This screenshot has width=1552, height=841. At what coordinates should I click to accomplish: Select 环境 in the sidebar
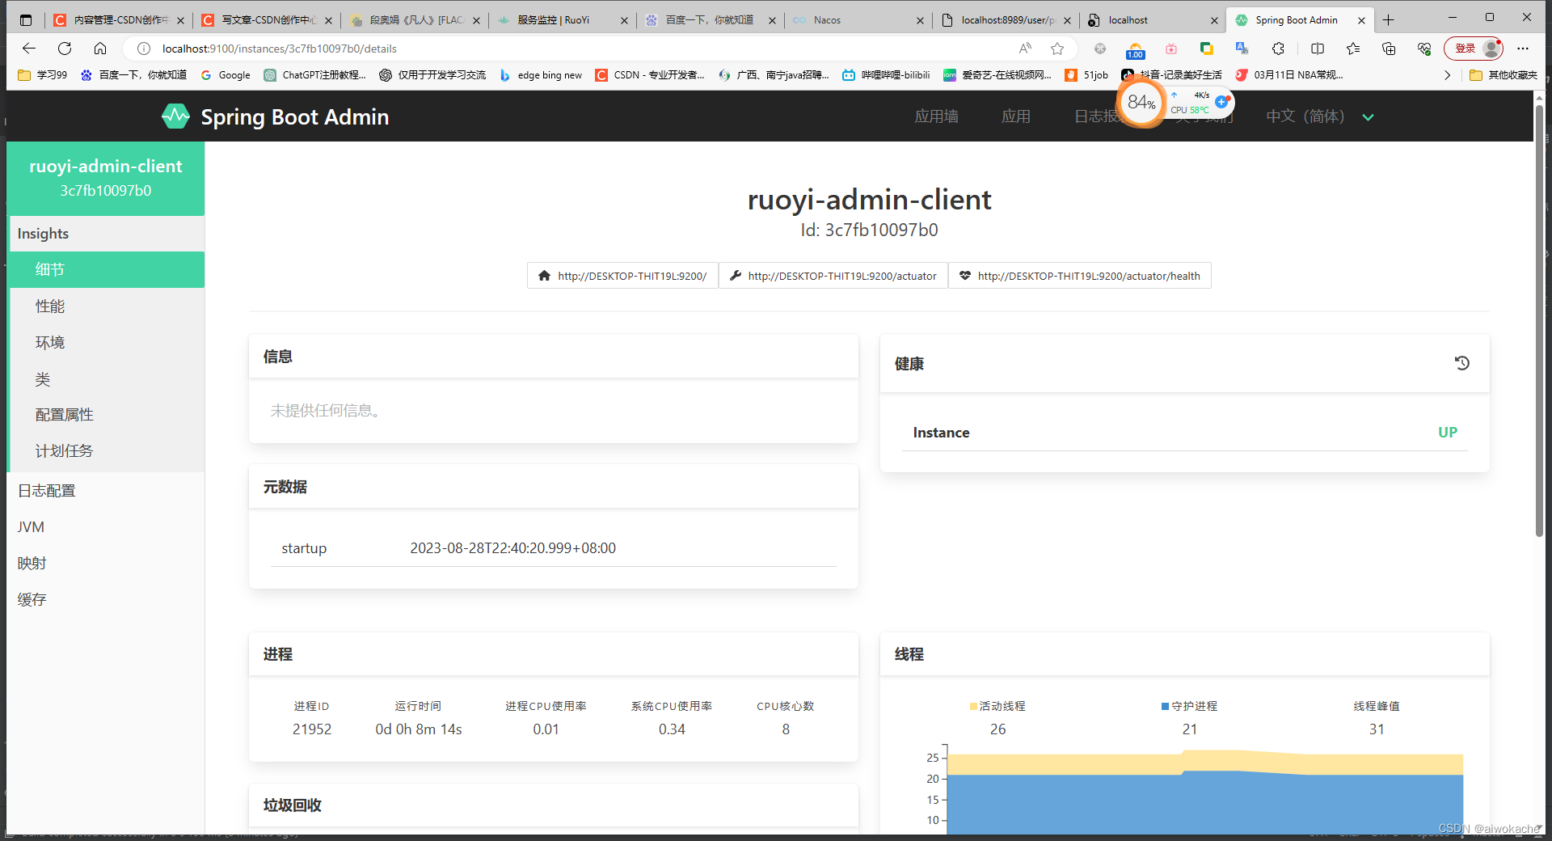[x=107, y=342]
